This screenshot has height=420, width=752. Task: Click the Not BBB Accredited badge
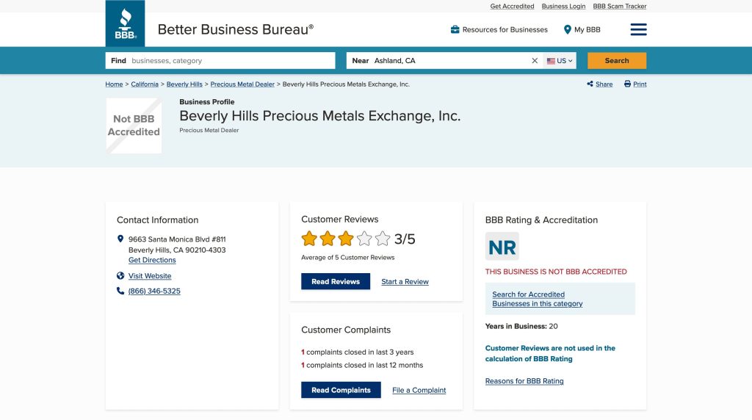pos(134,126)
